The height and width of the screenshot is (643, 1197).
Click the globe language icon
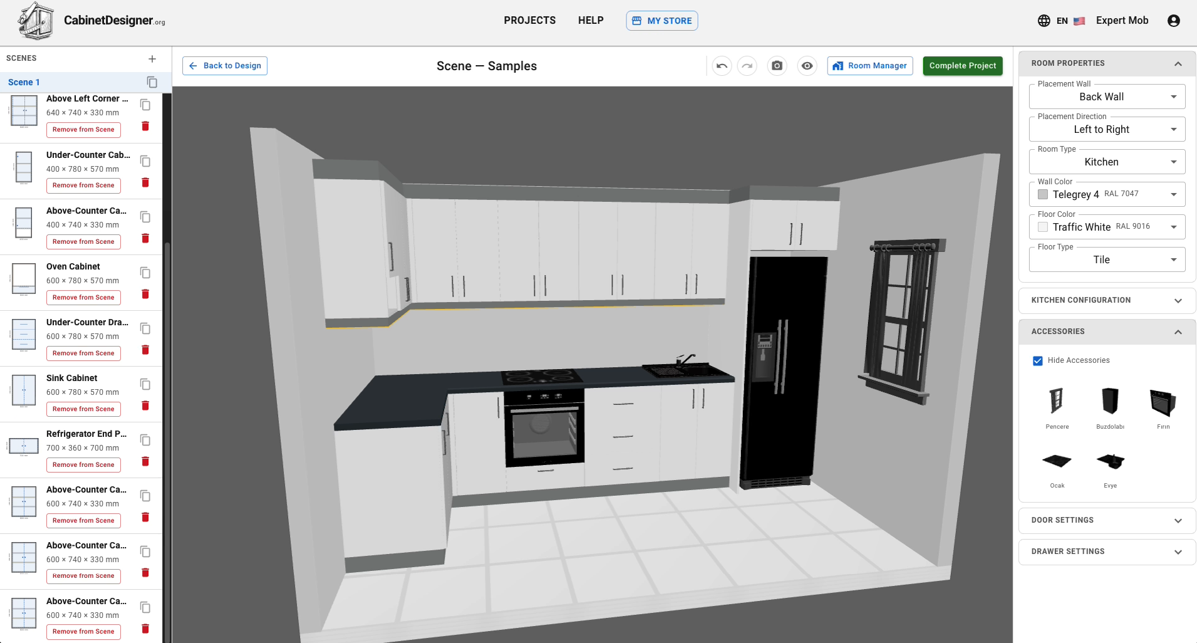pyautogui.click(x=1044, y=21)
